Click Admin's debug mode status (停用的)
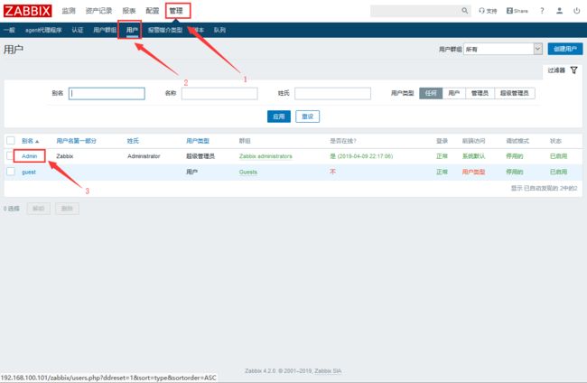Image resolution: width=587 pixels, height=383 pixels. (515, 156)
